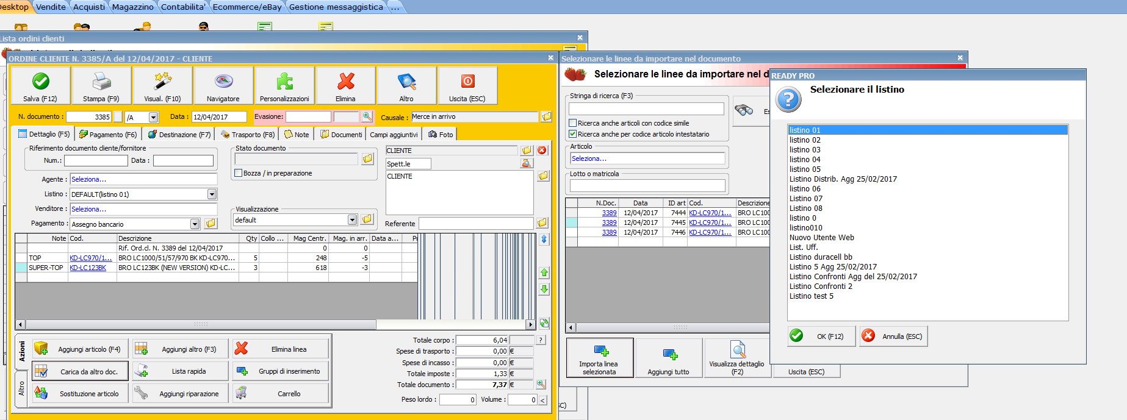This screenshot has height=420, width=1127.
Task: Open the Pagamento Assegno bancario dropdown
Action: tap(195, 224)
